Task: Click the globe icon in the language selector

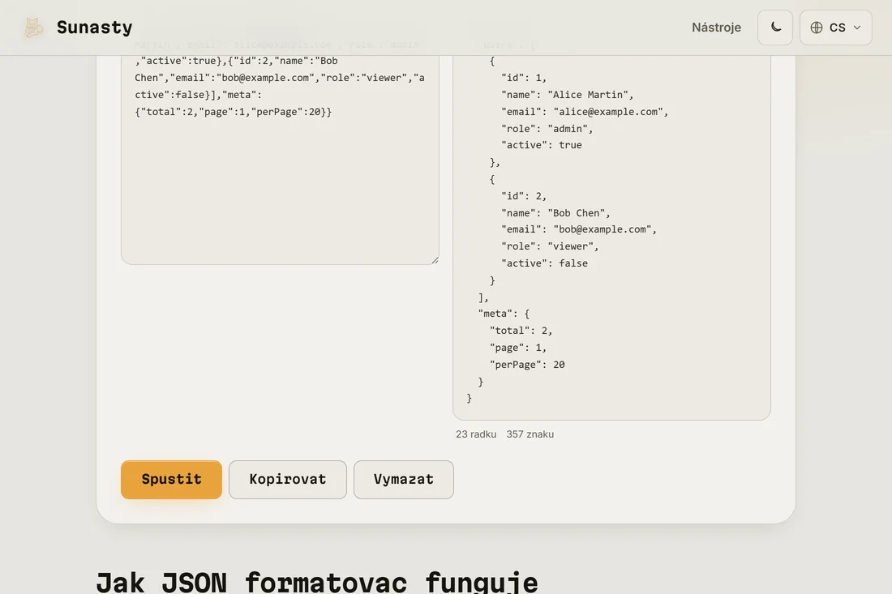Action: pyautogui.click(x=817, y=28)
